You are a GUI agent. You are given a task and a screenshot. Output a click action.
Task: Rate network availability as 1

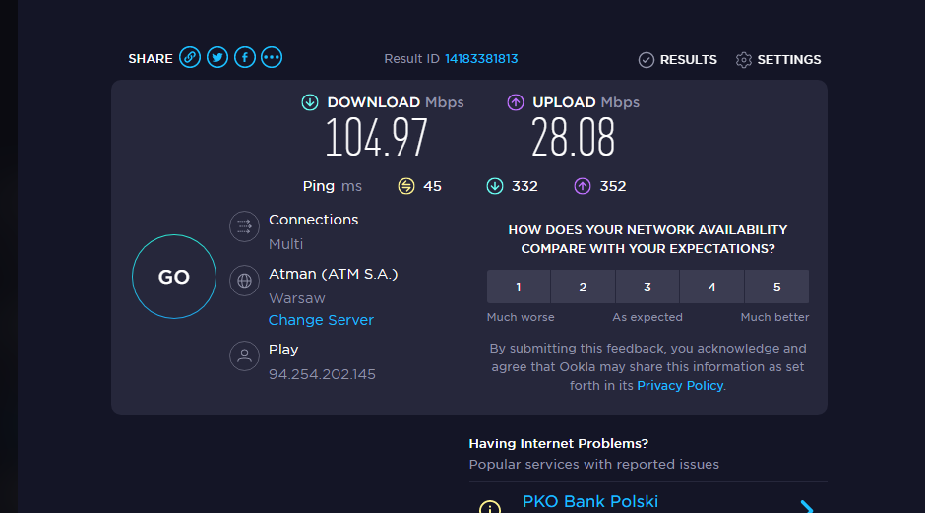[519, 287]
